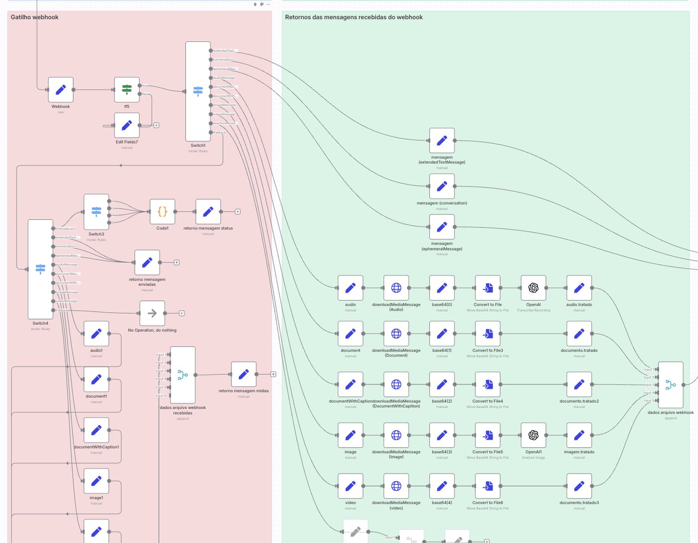Select the downloadMediaMessage (Audio) globe node
Image resolution: width=698 pixels, height=543 pixels.
(x=396, y=288)
